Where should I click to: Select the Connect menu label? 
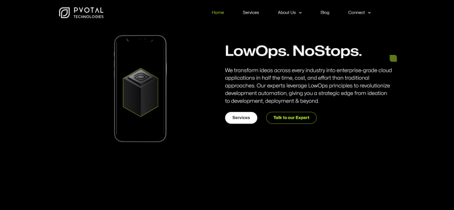tap(356, 12)
